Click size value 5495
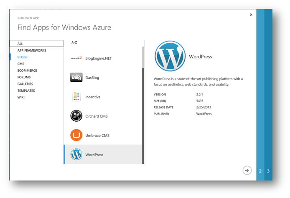The image size is (290, 198). click(x=200, y=101)
